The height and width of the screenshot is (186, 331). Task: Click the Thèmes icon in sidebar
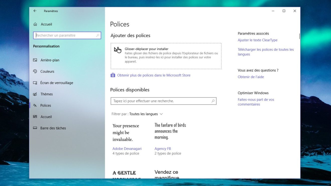pyautogui.click(x=35, y=94)
